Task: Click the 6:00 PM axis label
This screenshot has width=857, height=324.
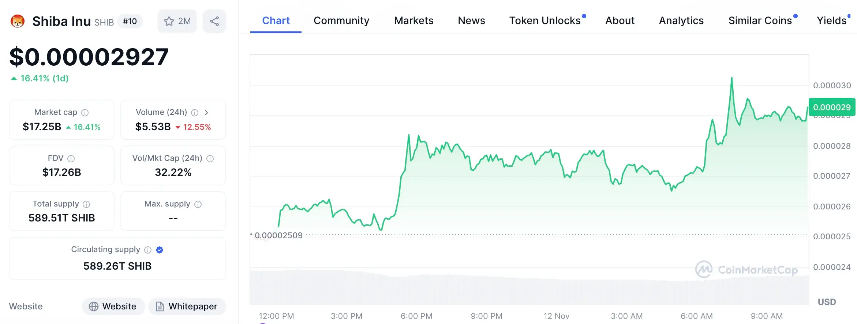Action: pos(416,316)
